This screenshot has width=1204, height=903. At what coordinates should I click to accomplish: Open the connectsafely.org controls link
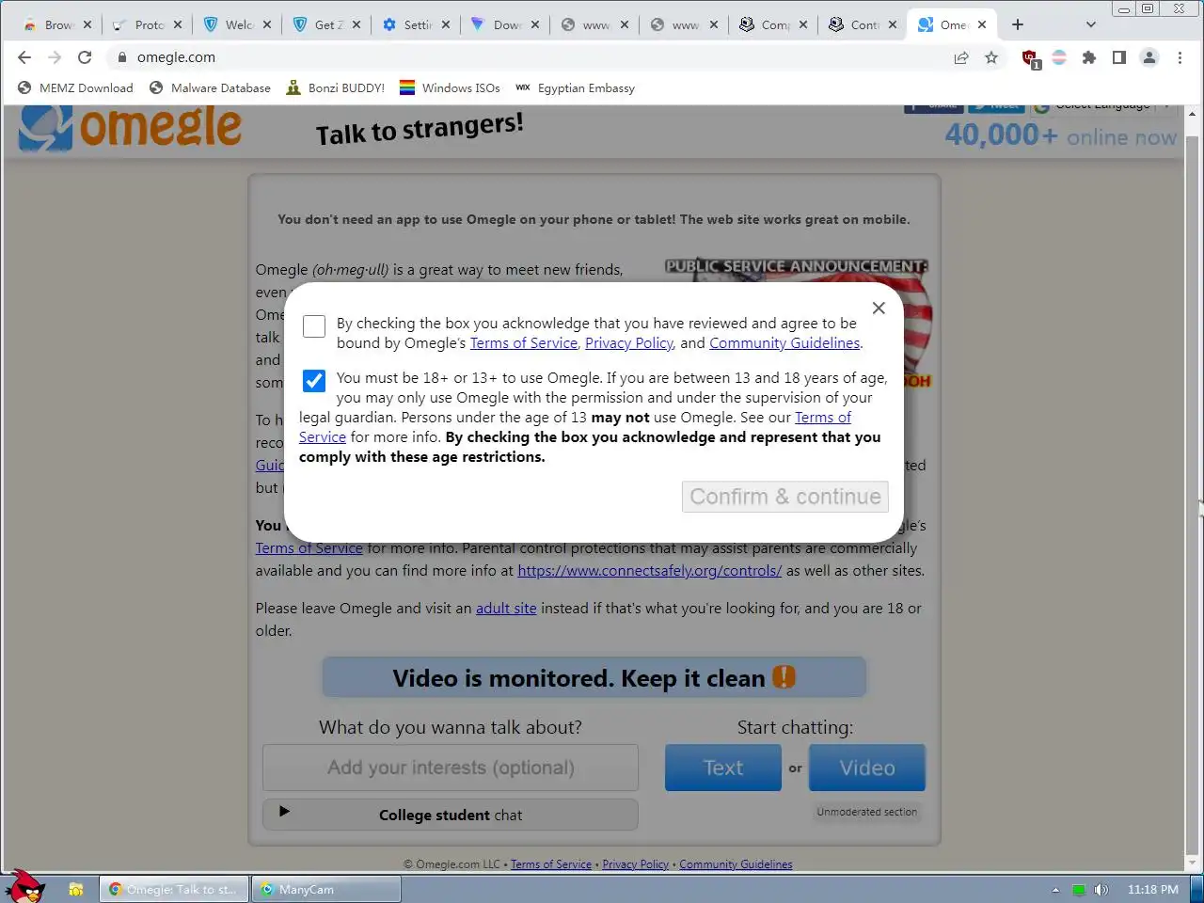649,570
